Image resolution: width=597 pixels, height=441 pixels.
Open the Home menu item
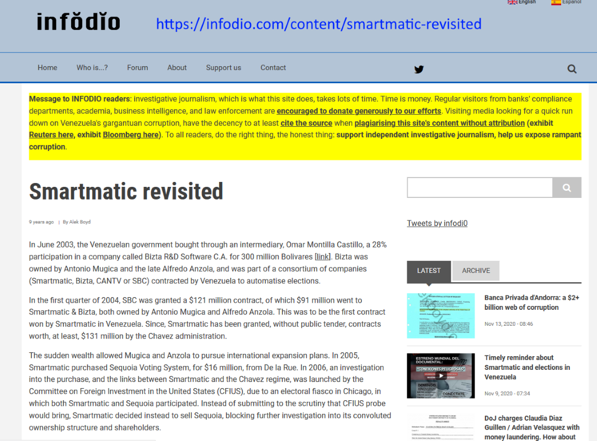[47, 68]
